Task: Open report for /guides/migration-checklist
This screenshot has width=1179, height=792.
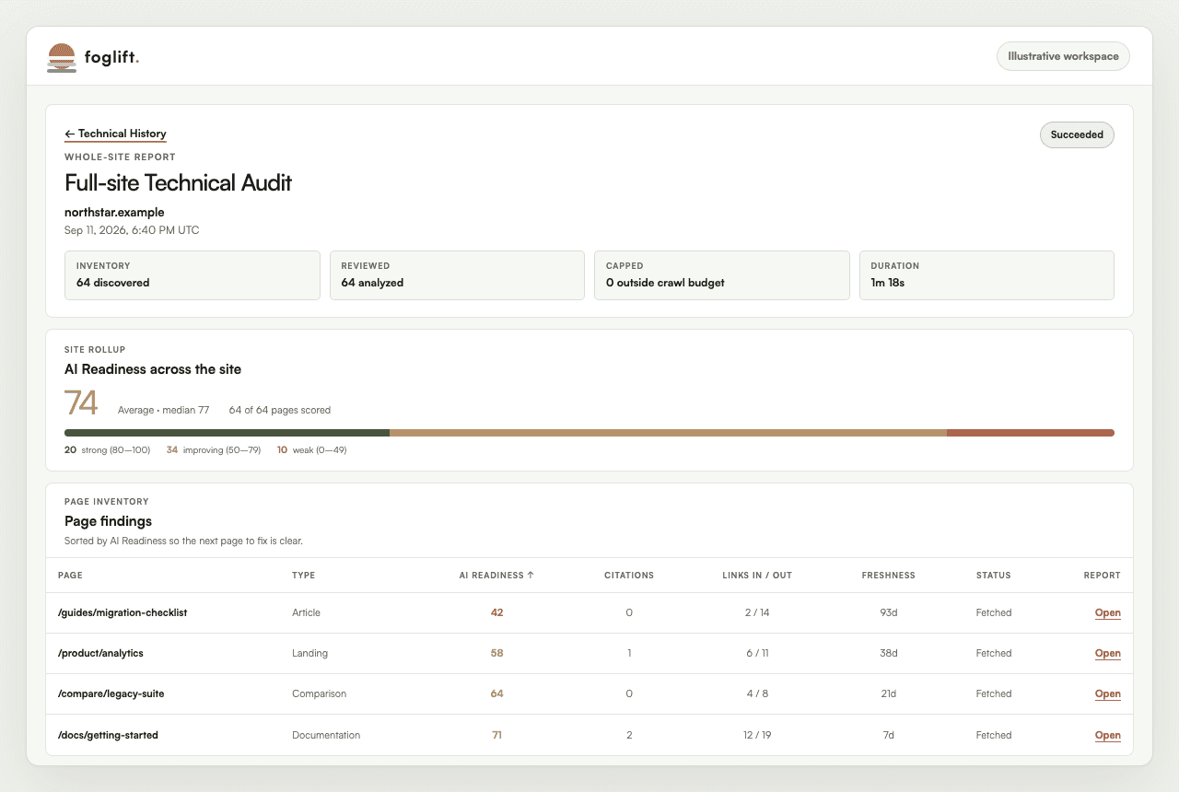Action: 1107,612
